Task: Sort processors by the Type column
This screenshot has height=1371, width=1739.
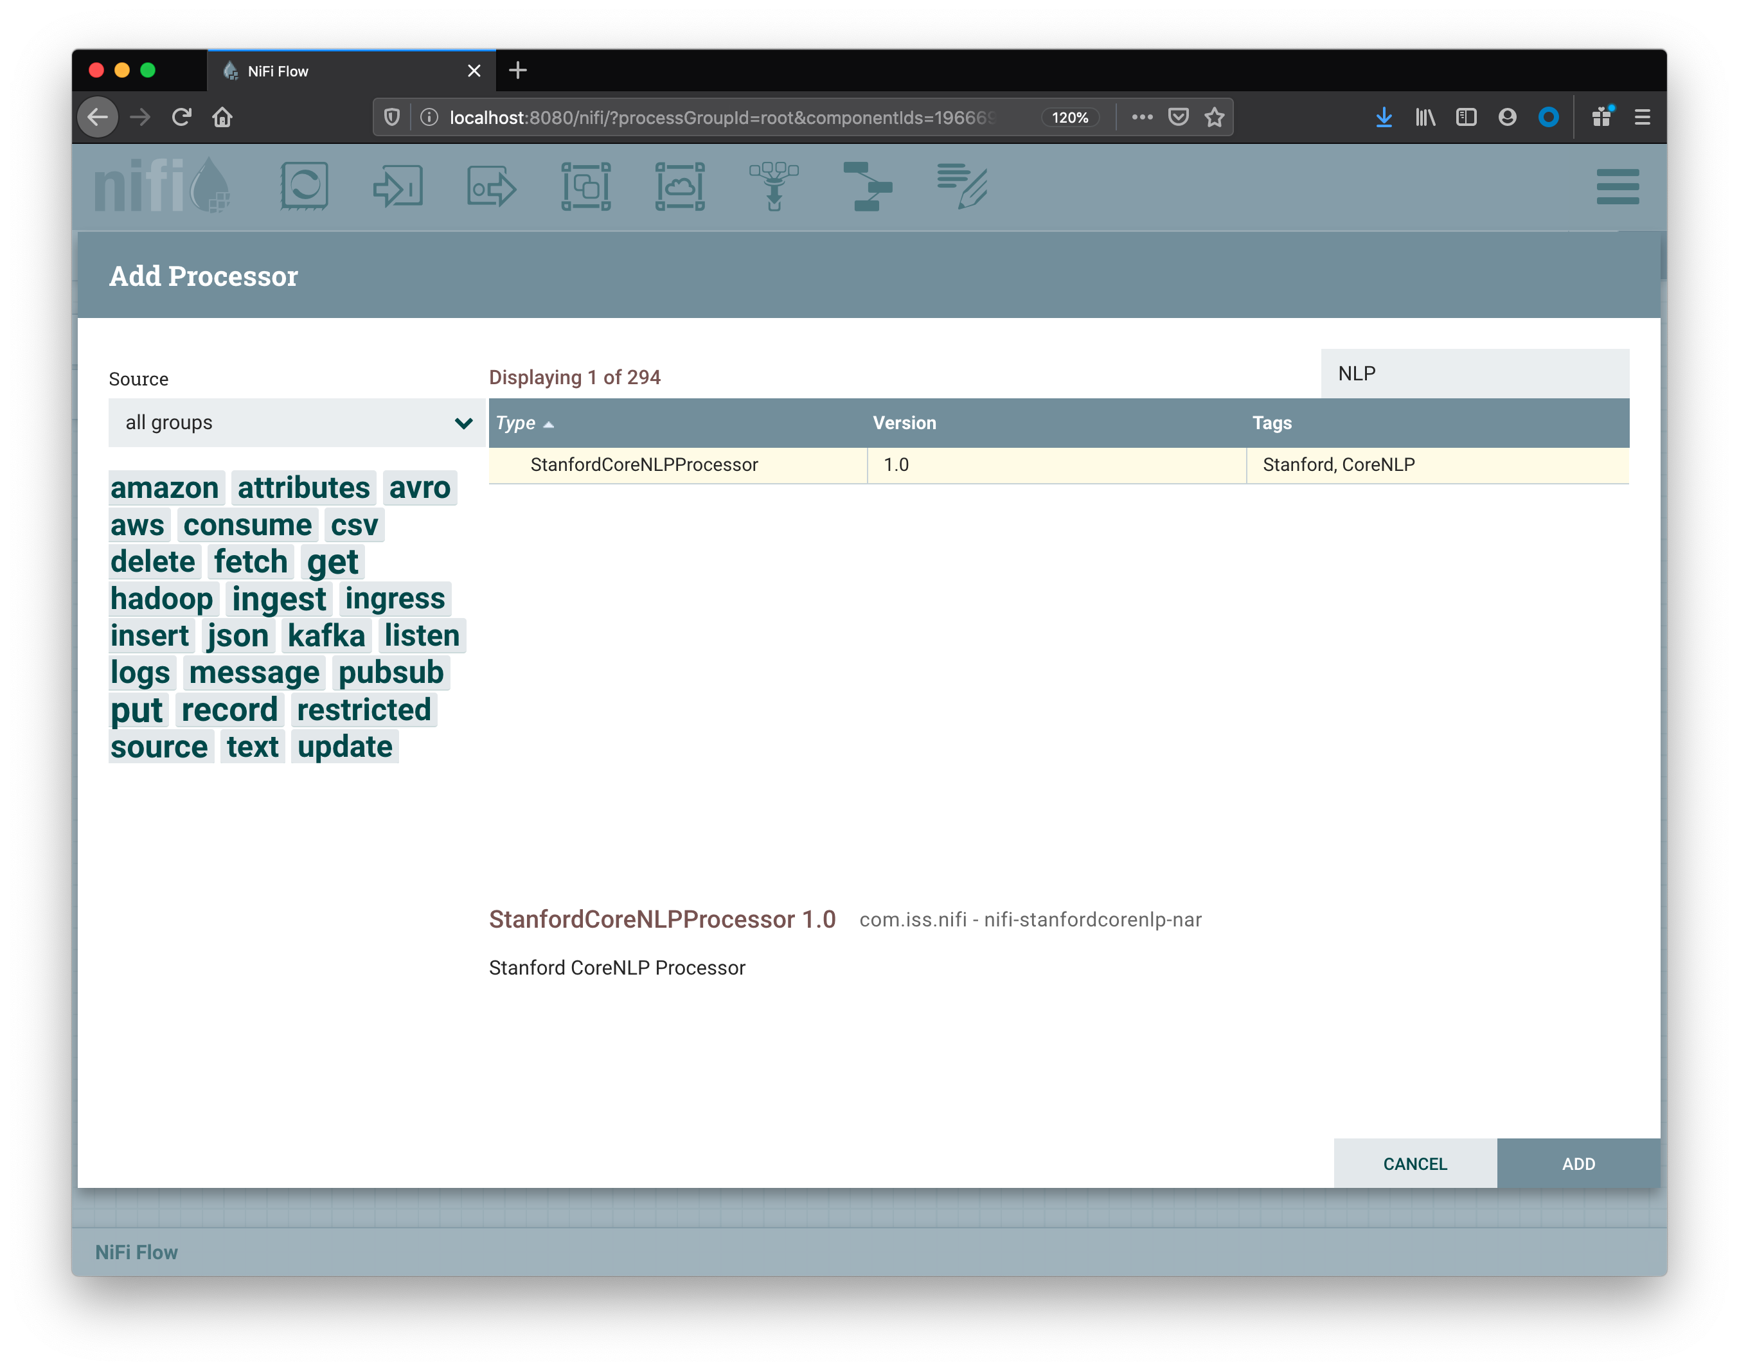Action: 515,423
